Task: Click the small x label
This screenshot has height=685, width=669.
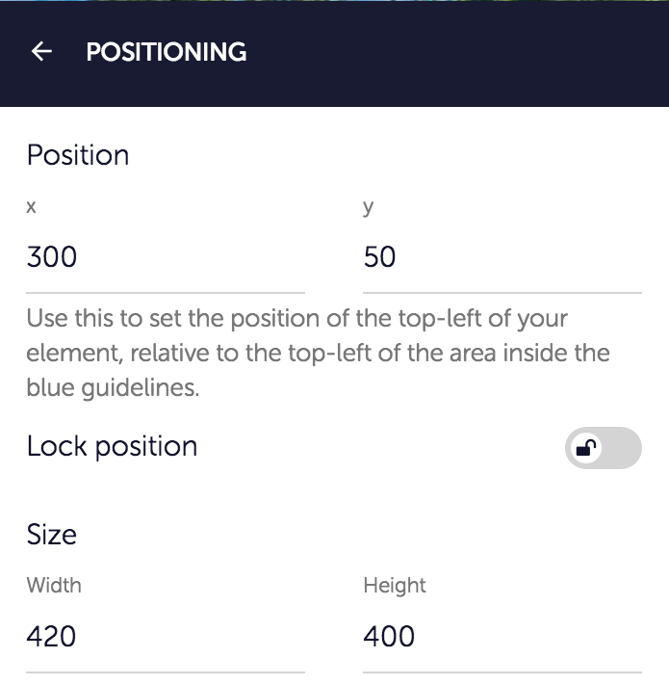Action: 32,208
